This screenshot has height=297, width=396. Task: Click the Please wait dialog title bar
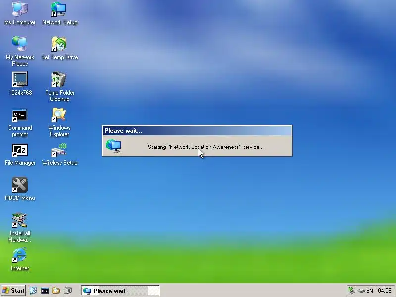197,131
